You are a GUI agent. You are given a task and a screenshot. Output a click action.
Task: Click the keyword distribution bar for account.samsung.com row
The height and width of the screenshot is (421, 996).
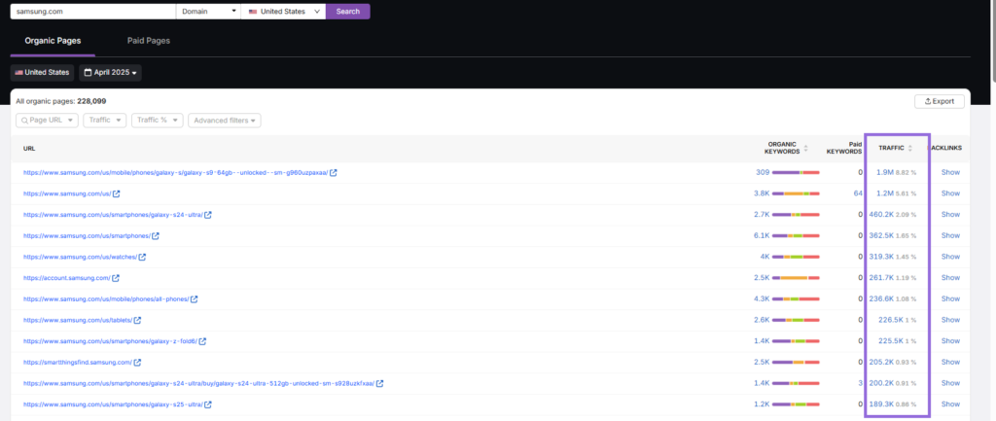796,278
